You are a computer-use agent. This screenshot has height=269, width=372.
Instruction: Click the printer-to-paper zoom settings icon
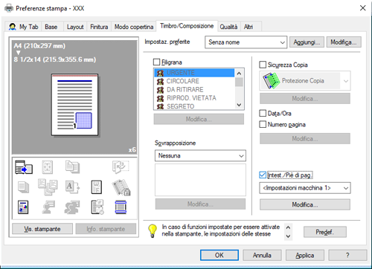pyautogui.click(x=24, y=167)
